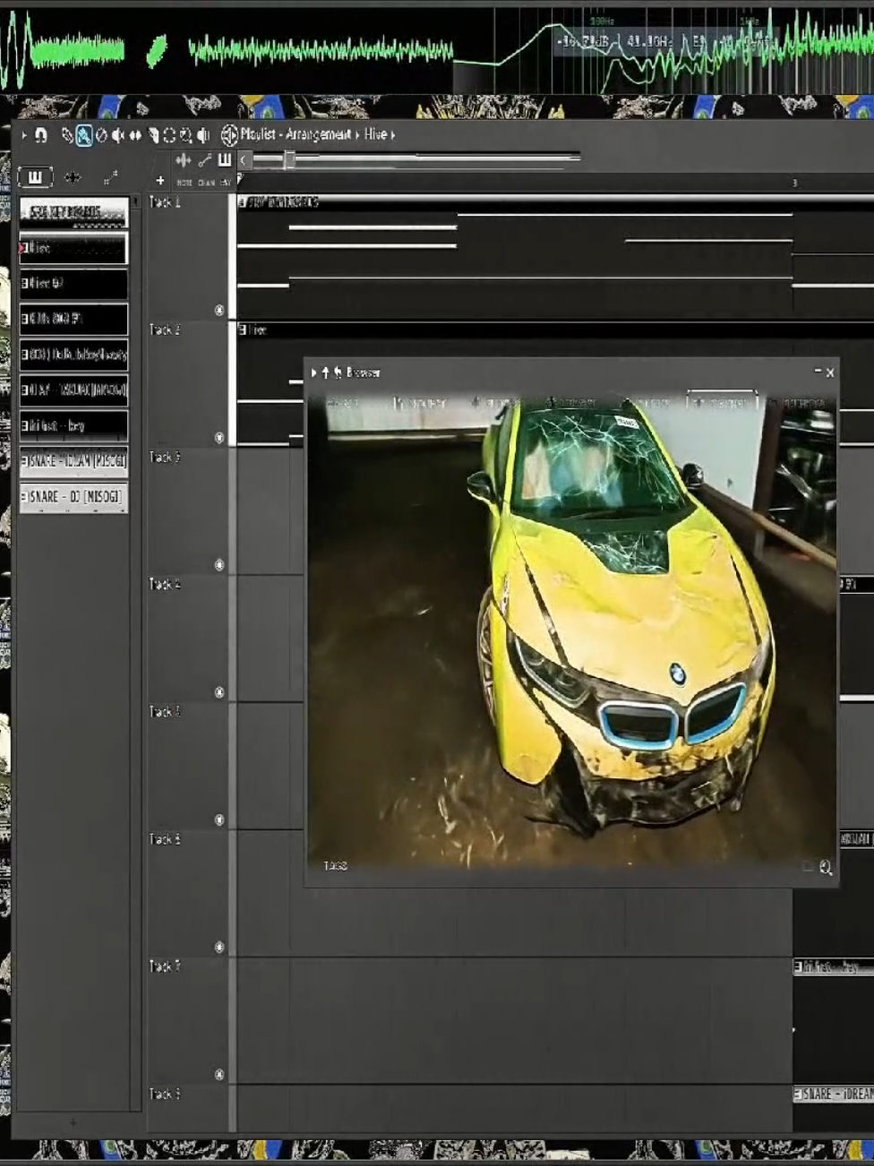
Task: Open the Playlist options menu arrow
Action: pos(24,135)
